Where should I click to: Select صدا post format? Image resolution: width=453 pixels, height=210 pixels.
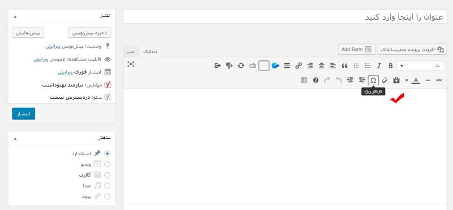pos(107,186)
